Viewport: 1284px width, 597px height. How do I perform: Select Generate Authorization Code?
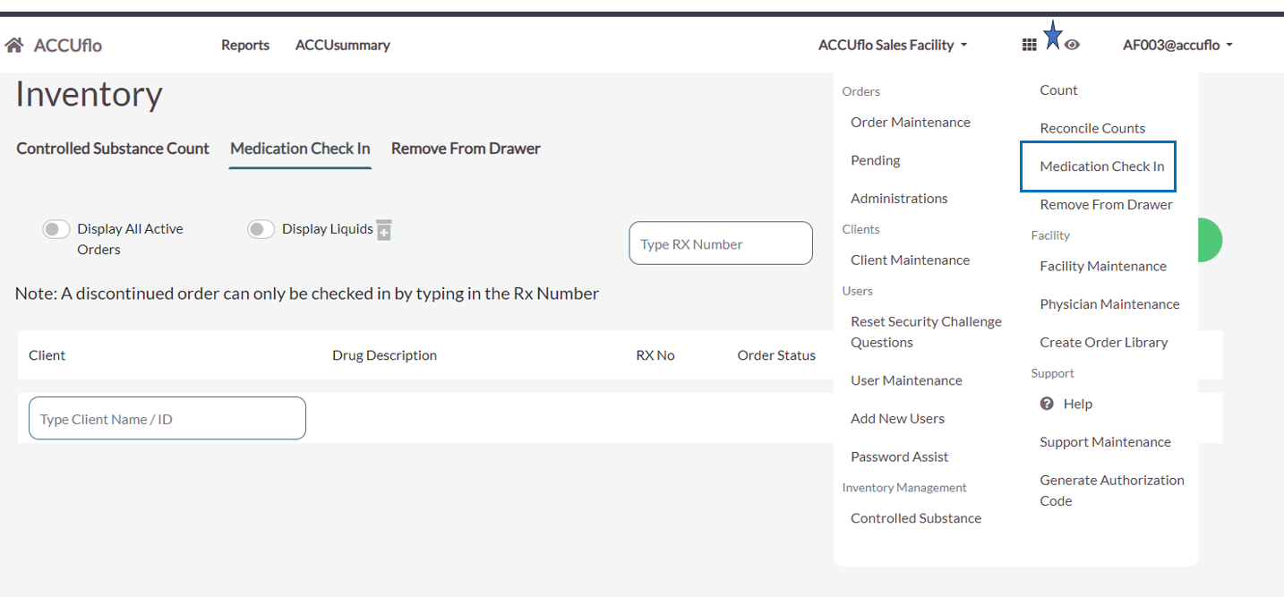coord(1112,490)
